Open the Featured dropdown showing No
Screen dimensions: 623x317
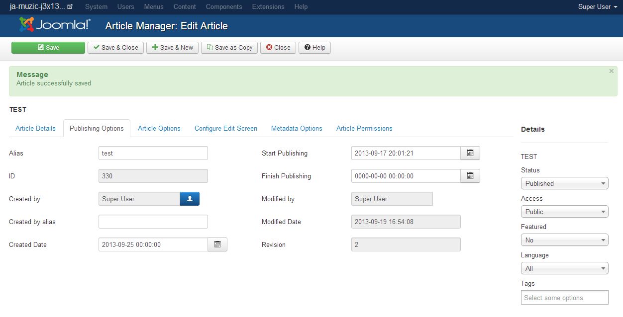point(565,240)
